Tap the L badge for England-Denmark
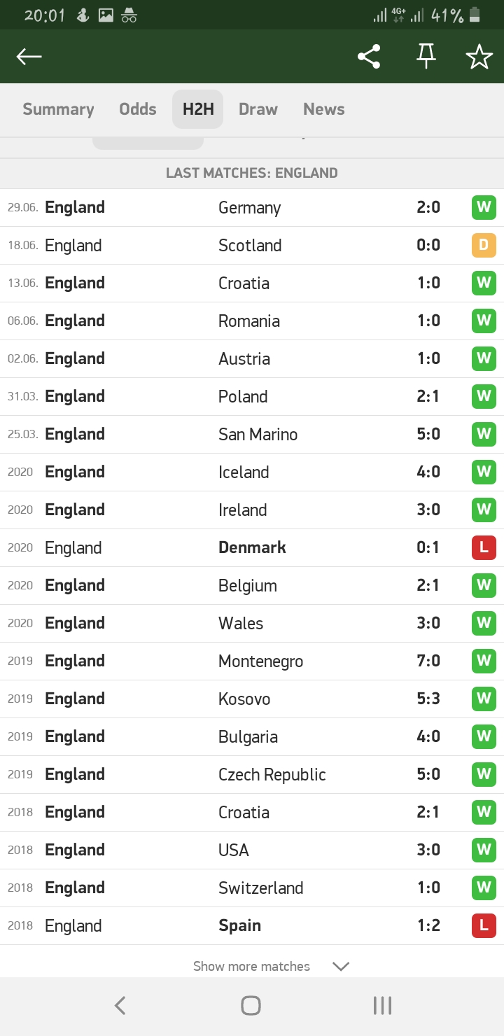The image size is (504, 1036). [484, 547]
